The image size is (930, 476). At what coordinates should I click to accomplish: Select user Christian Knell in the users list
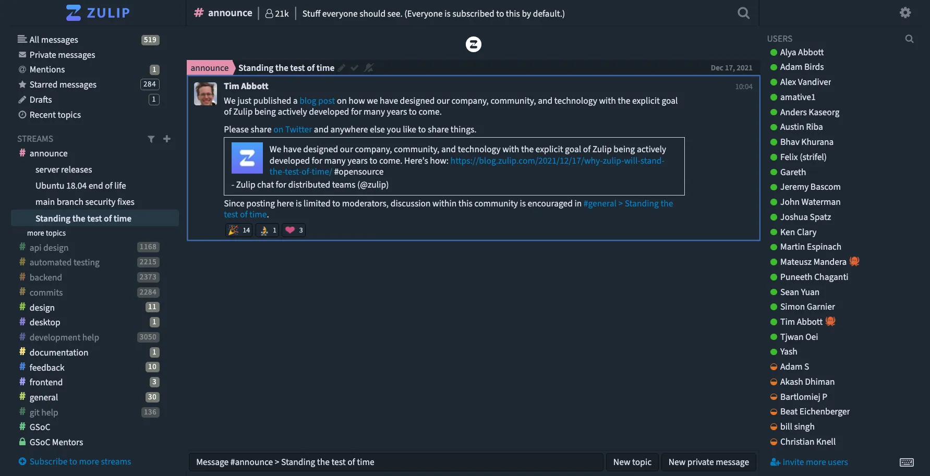point(807,442)
